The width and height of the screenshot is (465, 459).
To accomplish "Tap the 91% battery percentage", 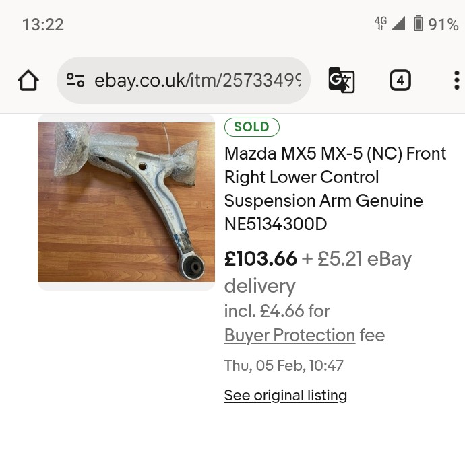I will point(443,25).
